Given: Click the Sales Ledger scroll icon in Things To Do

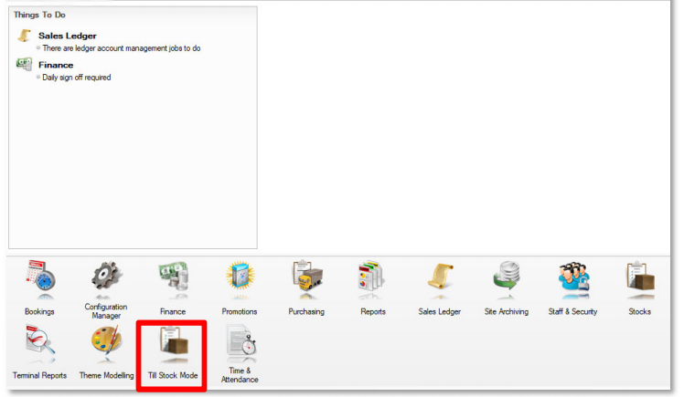Looking at the screenshot, I should tap(25, 36).
